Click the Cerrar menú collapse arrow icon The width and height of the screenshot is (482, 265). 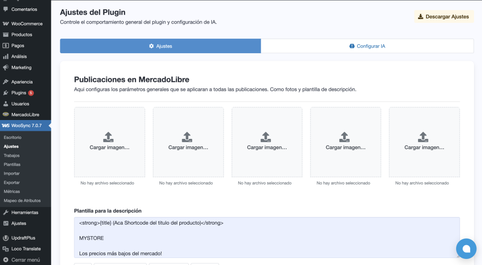click(6, 260)
